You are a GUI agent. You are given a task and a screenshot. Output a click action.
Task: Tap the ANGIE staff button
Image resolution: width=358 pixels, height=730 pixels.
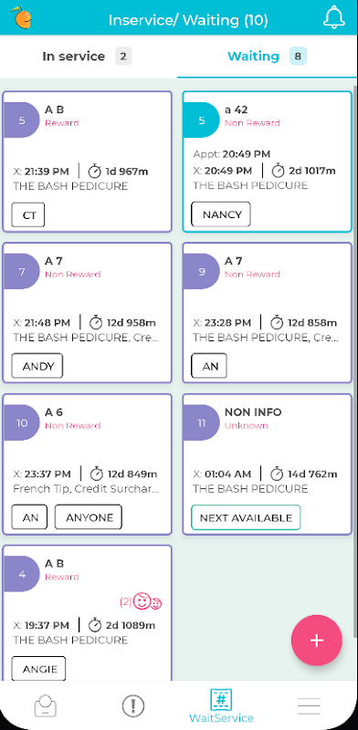point(38,669)
